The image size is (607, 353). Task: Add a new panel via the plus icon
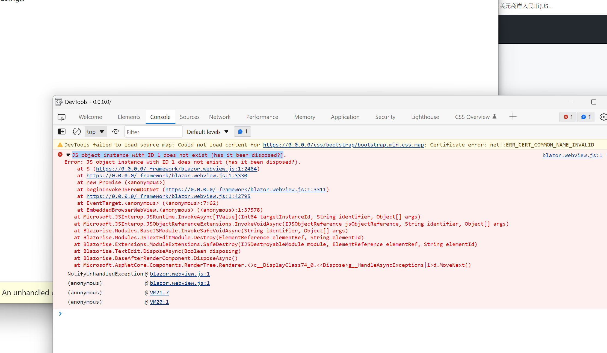tap(513, 116)
